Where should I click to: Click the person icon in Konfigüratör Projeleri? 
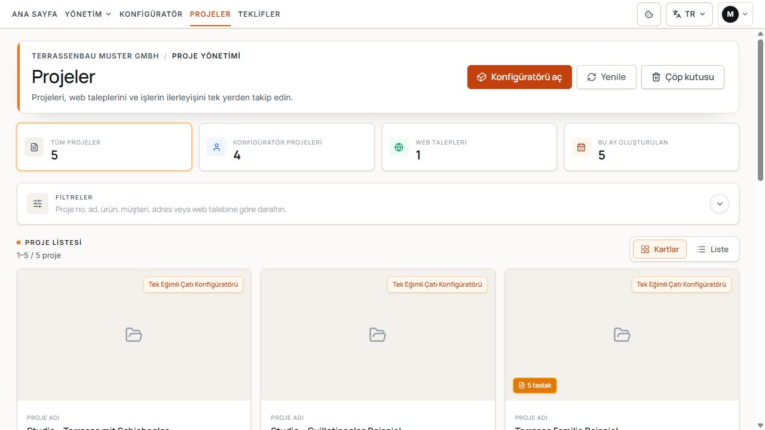click(x=216, y=147)
